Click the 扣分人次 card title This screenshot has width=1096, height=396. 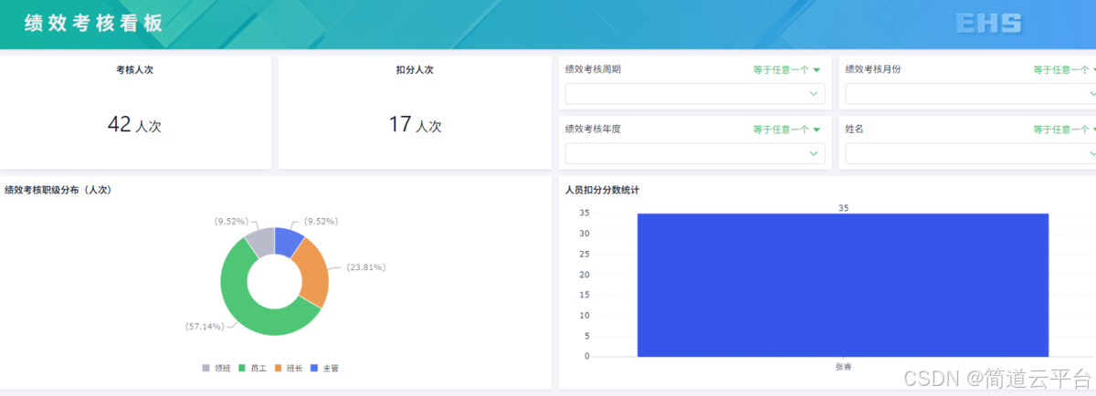415,69
